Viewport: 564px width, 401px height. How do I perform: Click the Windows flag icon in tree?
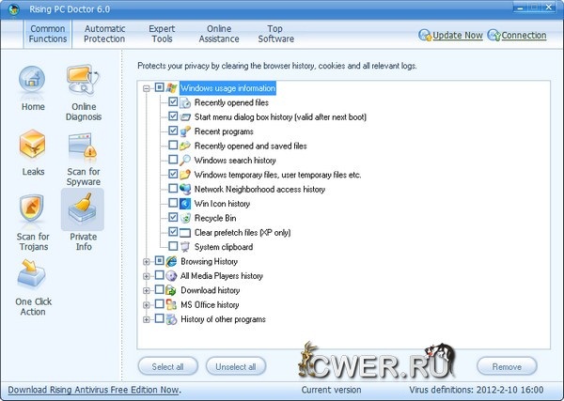tap(172, 88)
